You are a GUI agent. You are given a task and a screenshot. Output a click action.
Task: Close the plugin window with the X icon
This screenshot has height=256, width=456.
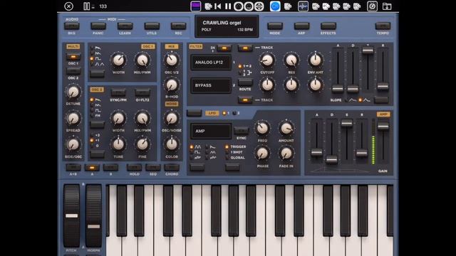coord(68,6)
